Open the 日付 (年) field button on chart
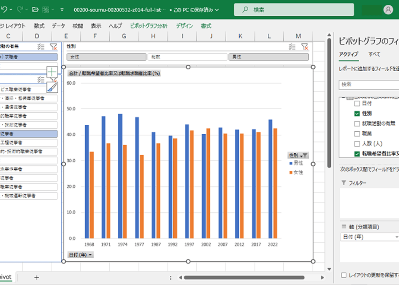 (80, 255)
